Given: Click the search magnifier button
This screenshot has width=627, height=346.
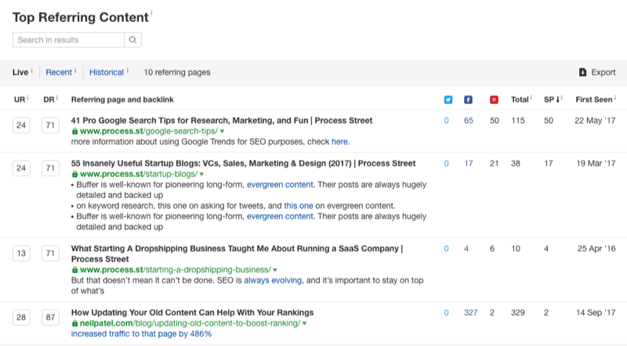Looking at the screenshot, I should click(x=132, y=40).
